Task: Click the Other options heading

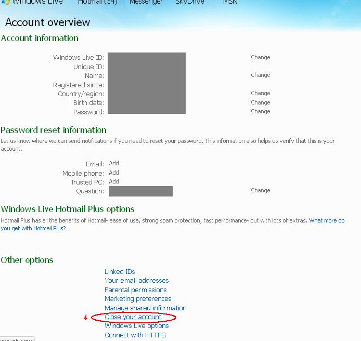Action: click(x=27, y=260)
